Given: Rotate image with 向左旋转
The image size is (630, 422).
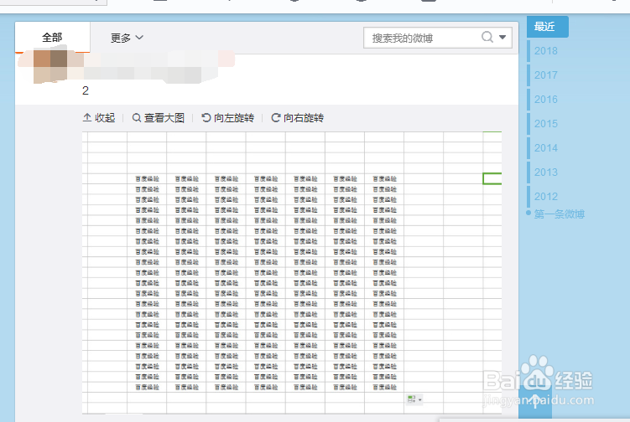Looking at the screenshot, I should coord(228,117).
